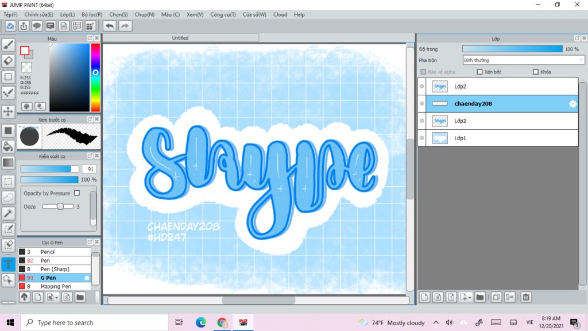The height and width of the screenshot is (331, 588).
Task: Adjust the Ooze slider handle
Action: (x=60, y=206)
